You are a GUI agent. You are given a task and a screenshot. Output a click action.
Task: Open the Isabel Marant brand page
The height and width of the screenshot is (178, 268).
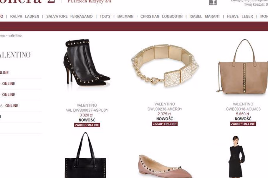pos(205,16)
